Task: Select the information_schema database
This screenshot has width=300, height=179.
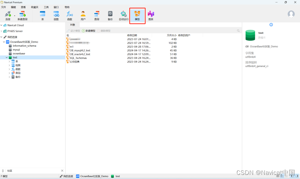Action: click(25, 46)
